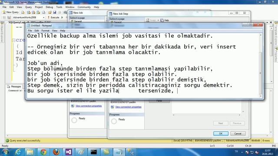Click the Save disk icon in SSMS toolbar

coord(55,13)
